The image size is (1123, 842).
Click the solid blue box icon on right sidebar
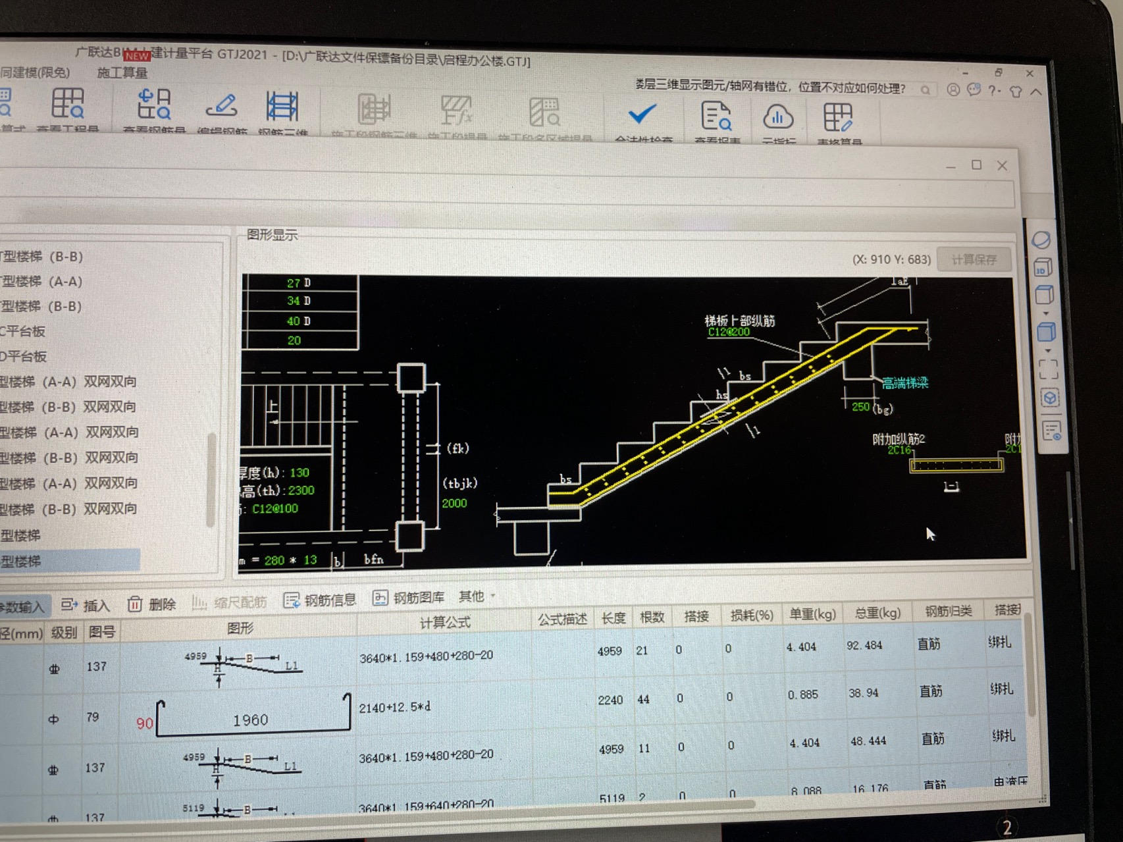(1046, 331)
